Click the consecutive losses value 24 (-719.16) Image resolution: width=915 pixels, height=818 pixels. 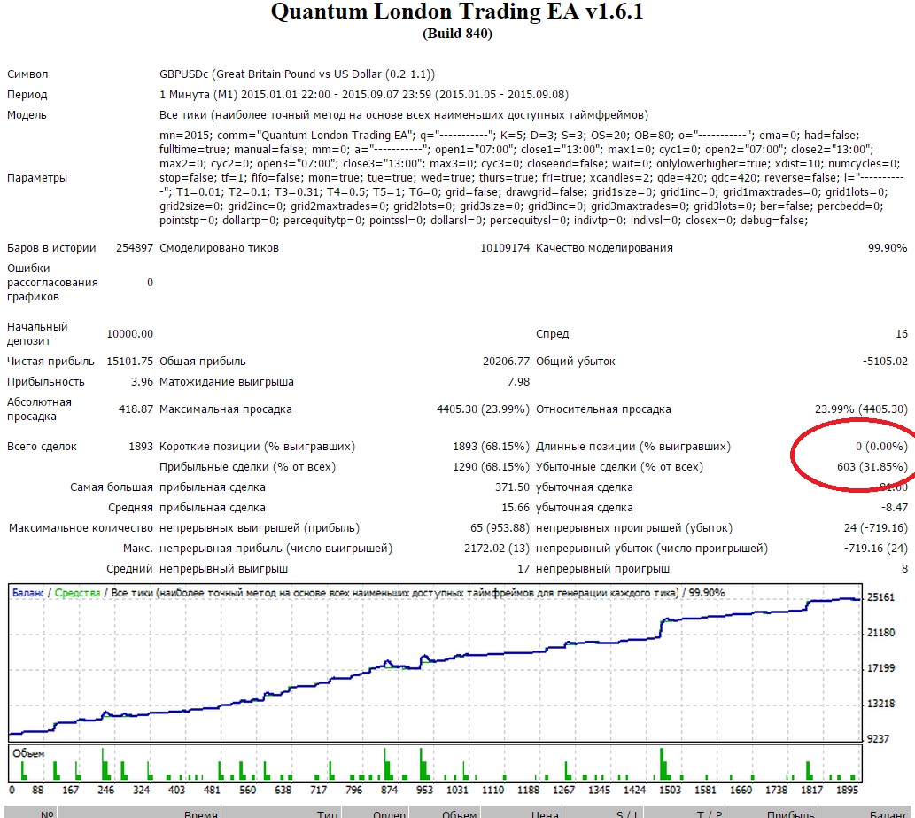click(x=876, y=528)
